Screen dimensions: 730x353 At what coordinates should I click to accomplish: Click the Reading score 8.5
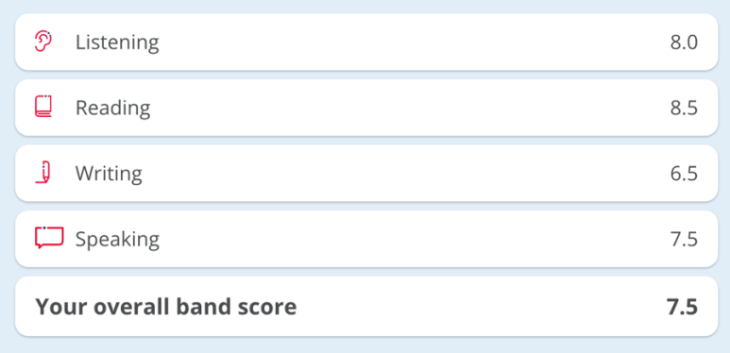click(x=684, y=109)
